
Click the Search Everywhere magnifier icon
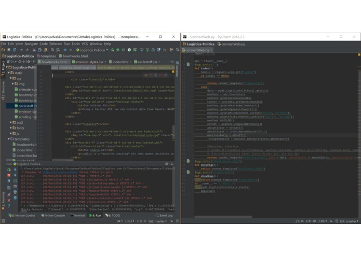177,50
